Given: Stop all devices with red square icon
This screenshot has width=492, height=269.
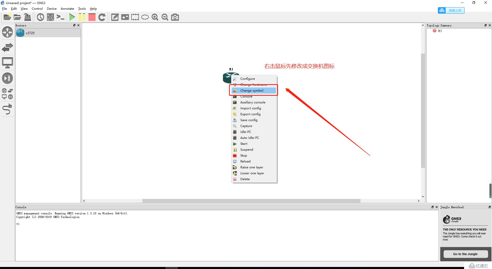Looking at the screenshot, I should click(x=92, y=17).
